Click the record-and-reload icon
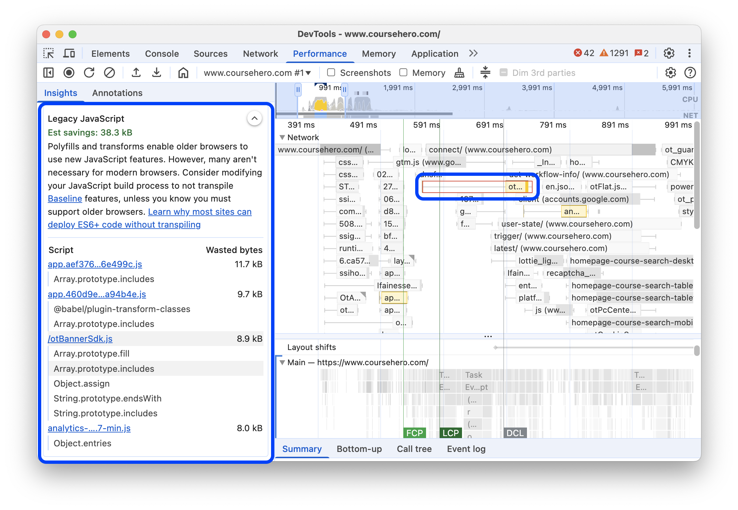This screenshot has width=738, height=510. [x=89, y=73]
